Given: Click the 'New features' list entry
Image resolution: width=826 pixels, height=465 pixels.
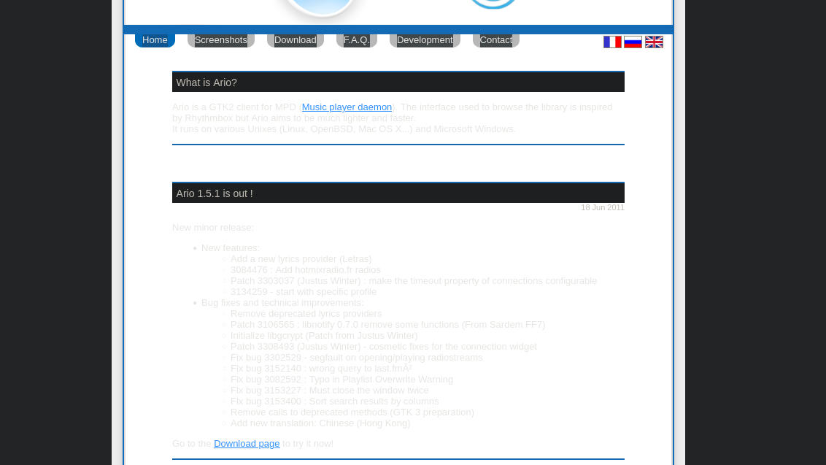Looking at the screenshot, I should [x=230, y=247].
